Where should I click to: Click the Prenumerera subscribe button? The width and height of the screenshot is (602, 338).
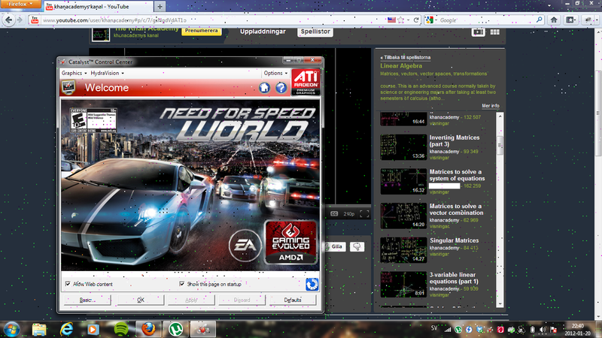[x=201, y=32]
